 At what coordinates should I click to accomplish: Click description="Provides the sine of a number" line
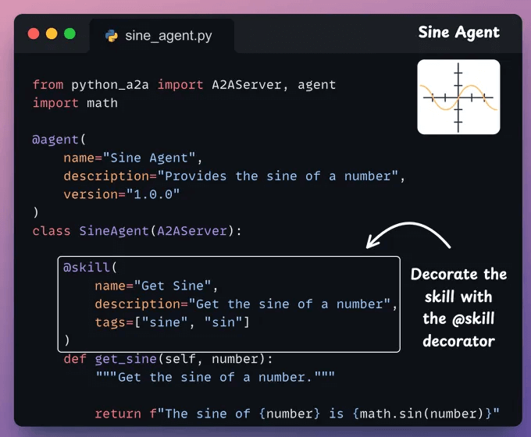tap(234, 176)
